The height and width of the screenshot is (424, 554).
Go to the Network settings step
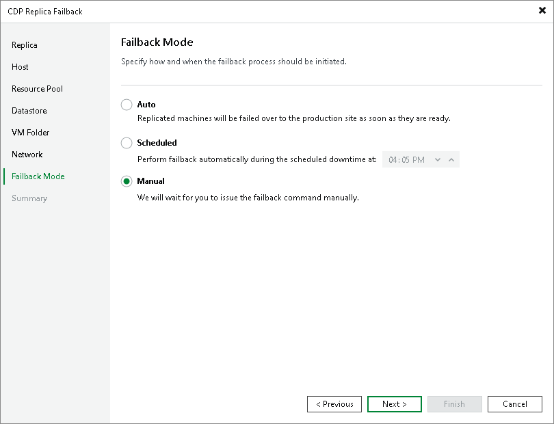pyautogui.click(x=27, y=154)
